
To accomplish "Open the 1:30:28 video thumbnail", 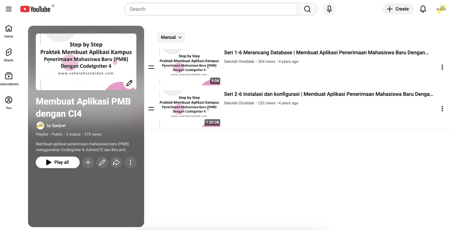I will 189,109.
